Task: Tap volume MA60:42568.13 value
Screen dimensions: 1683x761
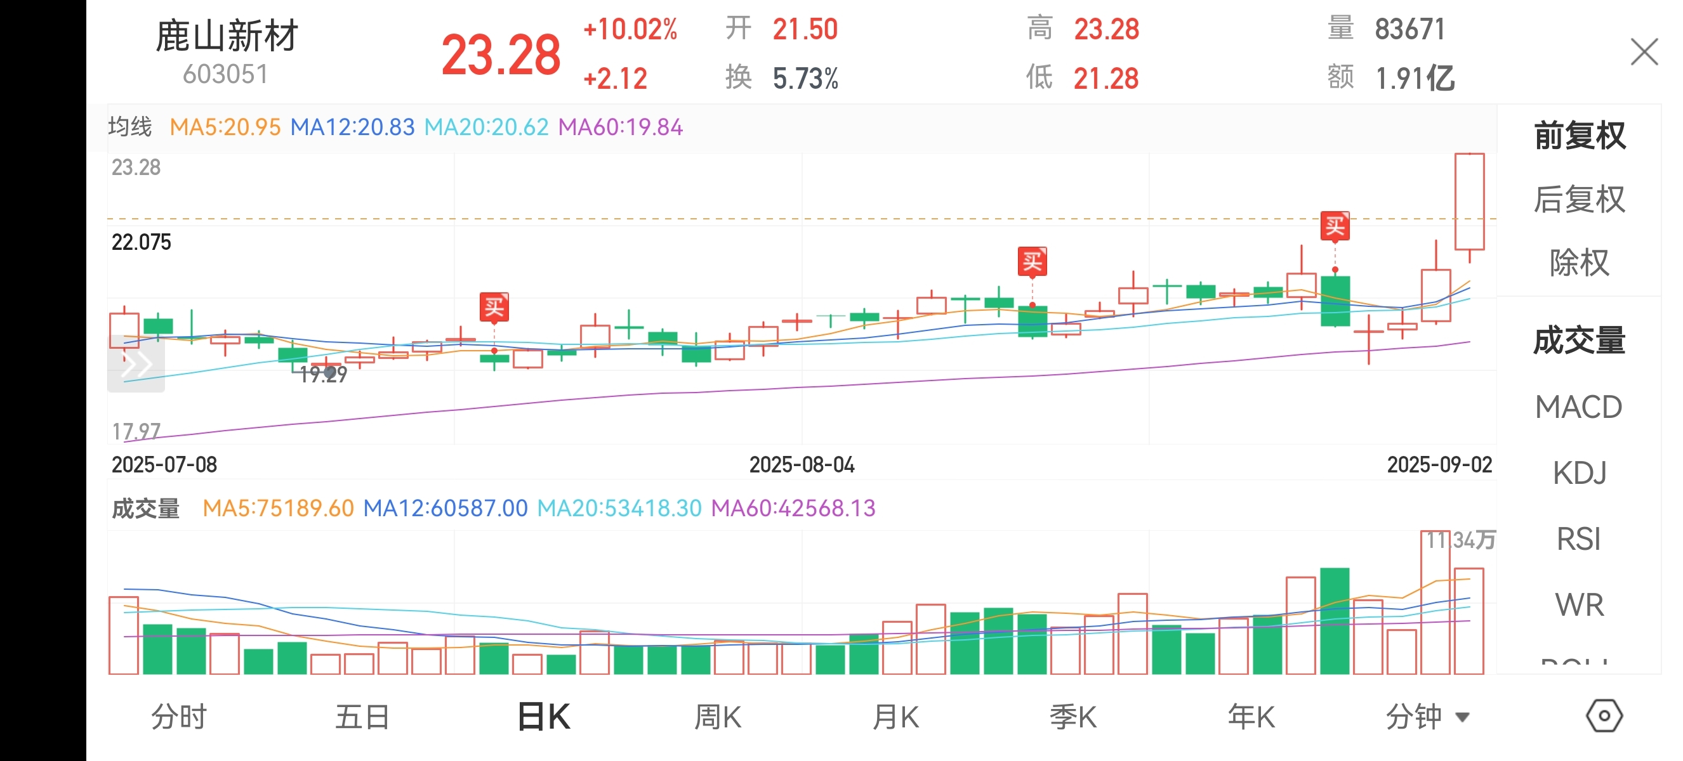Action: click(x=793, y=509)
